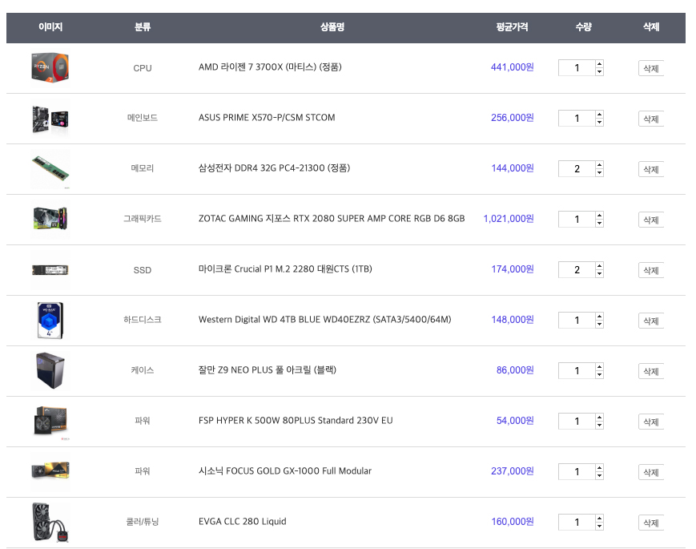Click the 시소닉 FOCUS GOLD quantity input
696x549 pixels.
577,472
